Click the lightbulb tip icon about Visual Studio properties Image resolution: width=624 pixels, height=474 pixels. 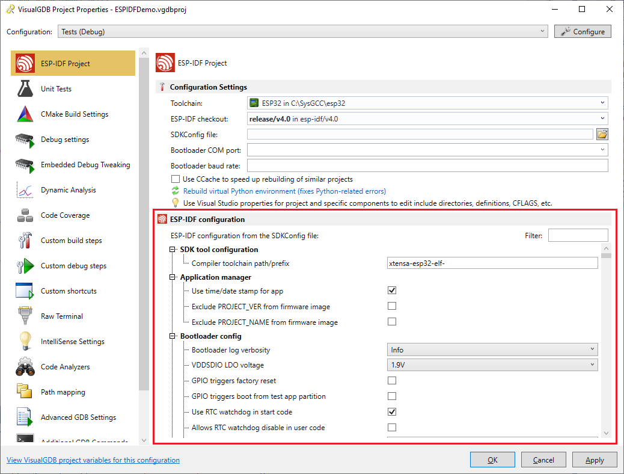[x=175, y=203]
